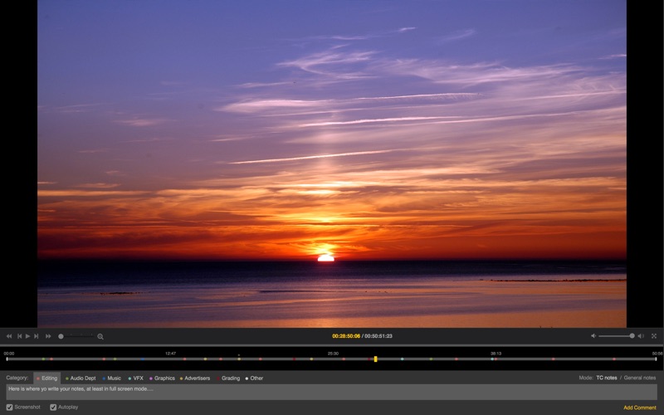The image size is (664, 415).
Task: Switch mode to General notes
Action: (x=639, y=378)
